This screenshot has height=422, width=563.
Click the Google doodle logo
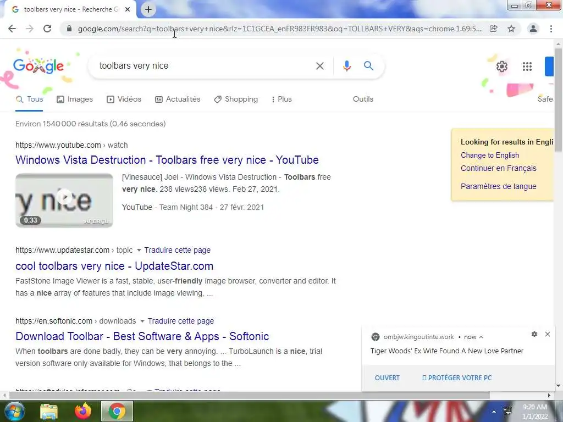pyautogui.click(x=38, y=66)
